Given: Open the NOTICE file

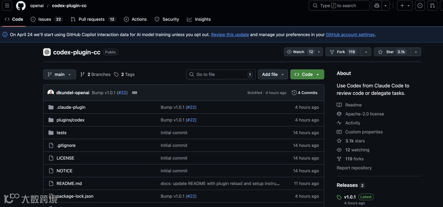Looking at the screenshot, I should coord(64,171).
